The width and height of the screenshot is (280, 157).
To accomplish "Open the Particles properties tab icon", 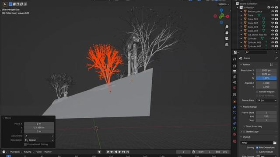I will click(x=234, y=113).
